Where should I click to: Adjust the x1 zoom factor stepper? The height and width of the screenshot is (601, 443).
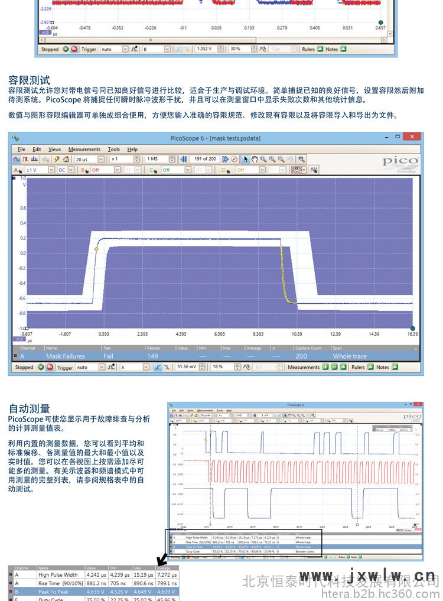coord(137,159)
